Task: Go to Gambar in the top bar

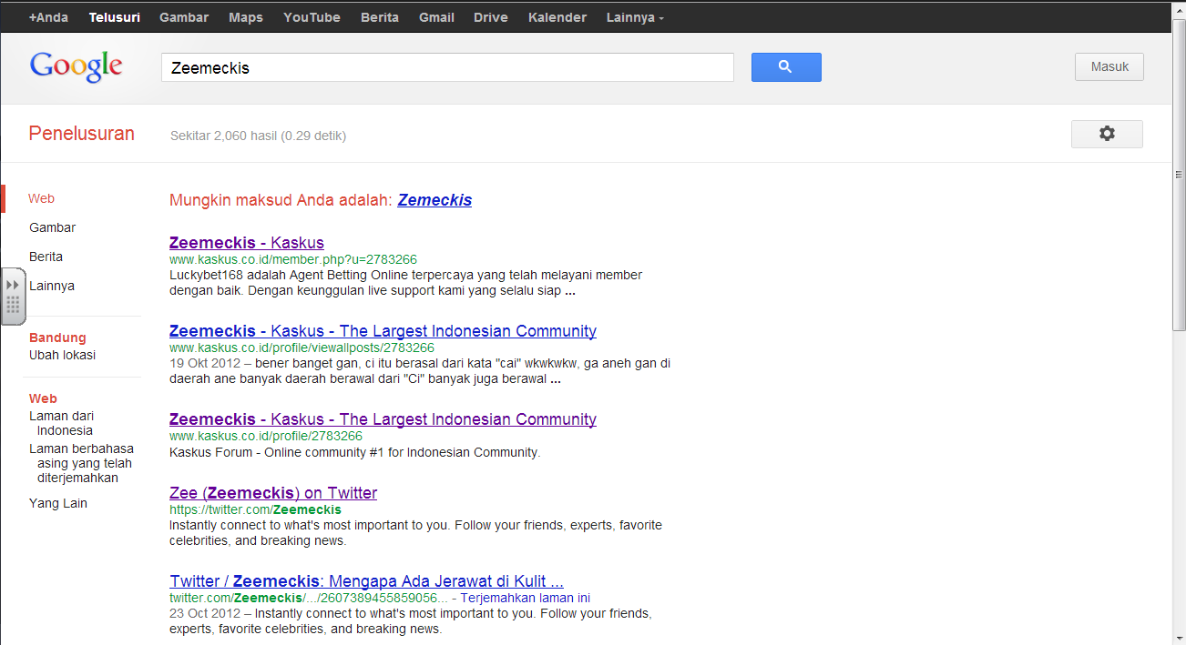Action: [x=184, y=17]
